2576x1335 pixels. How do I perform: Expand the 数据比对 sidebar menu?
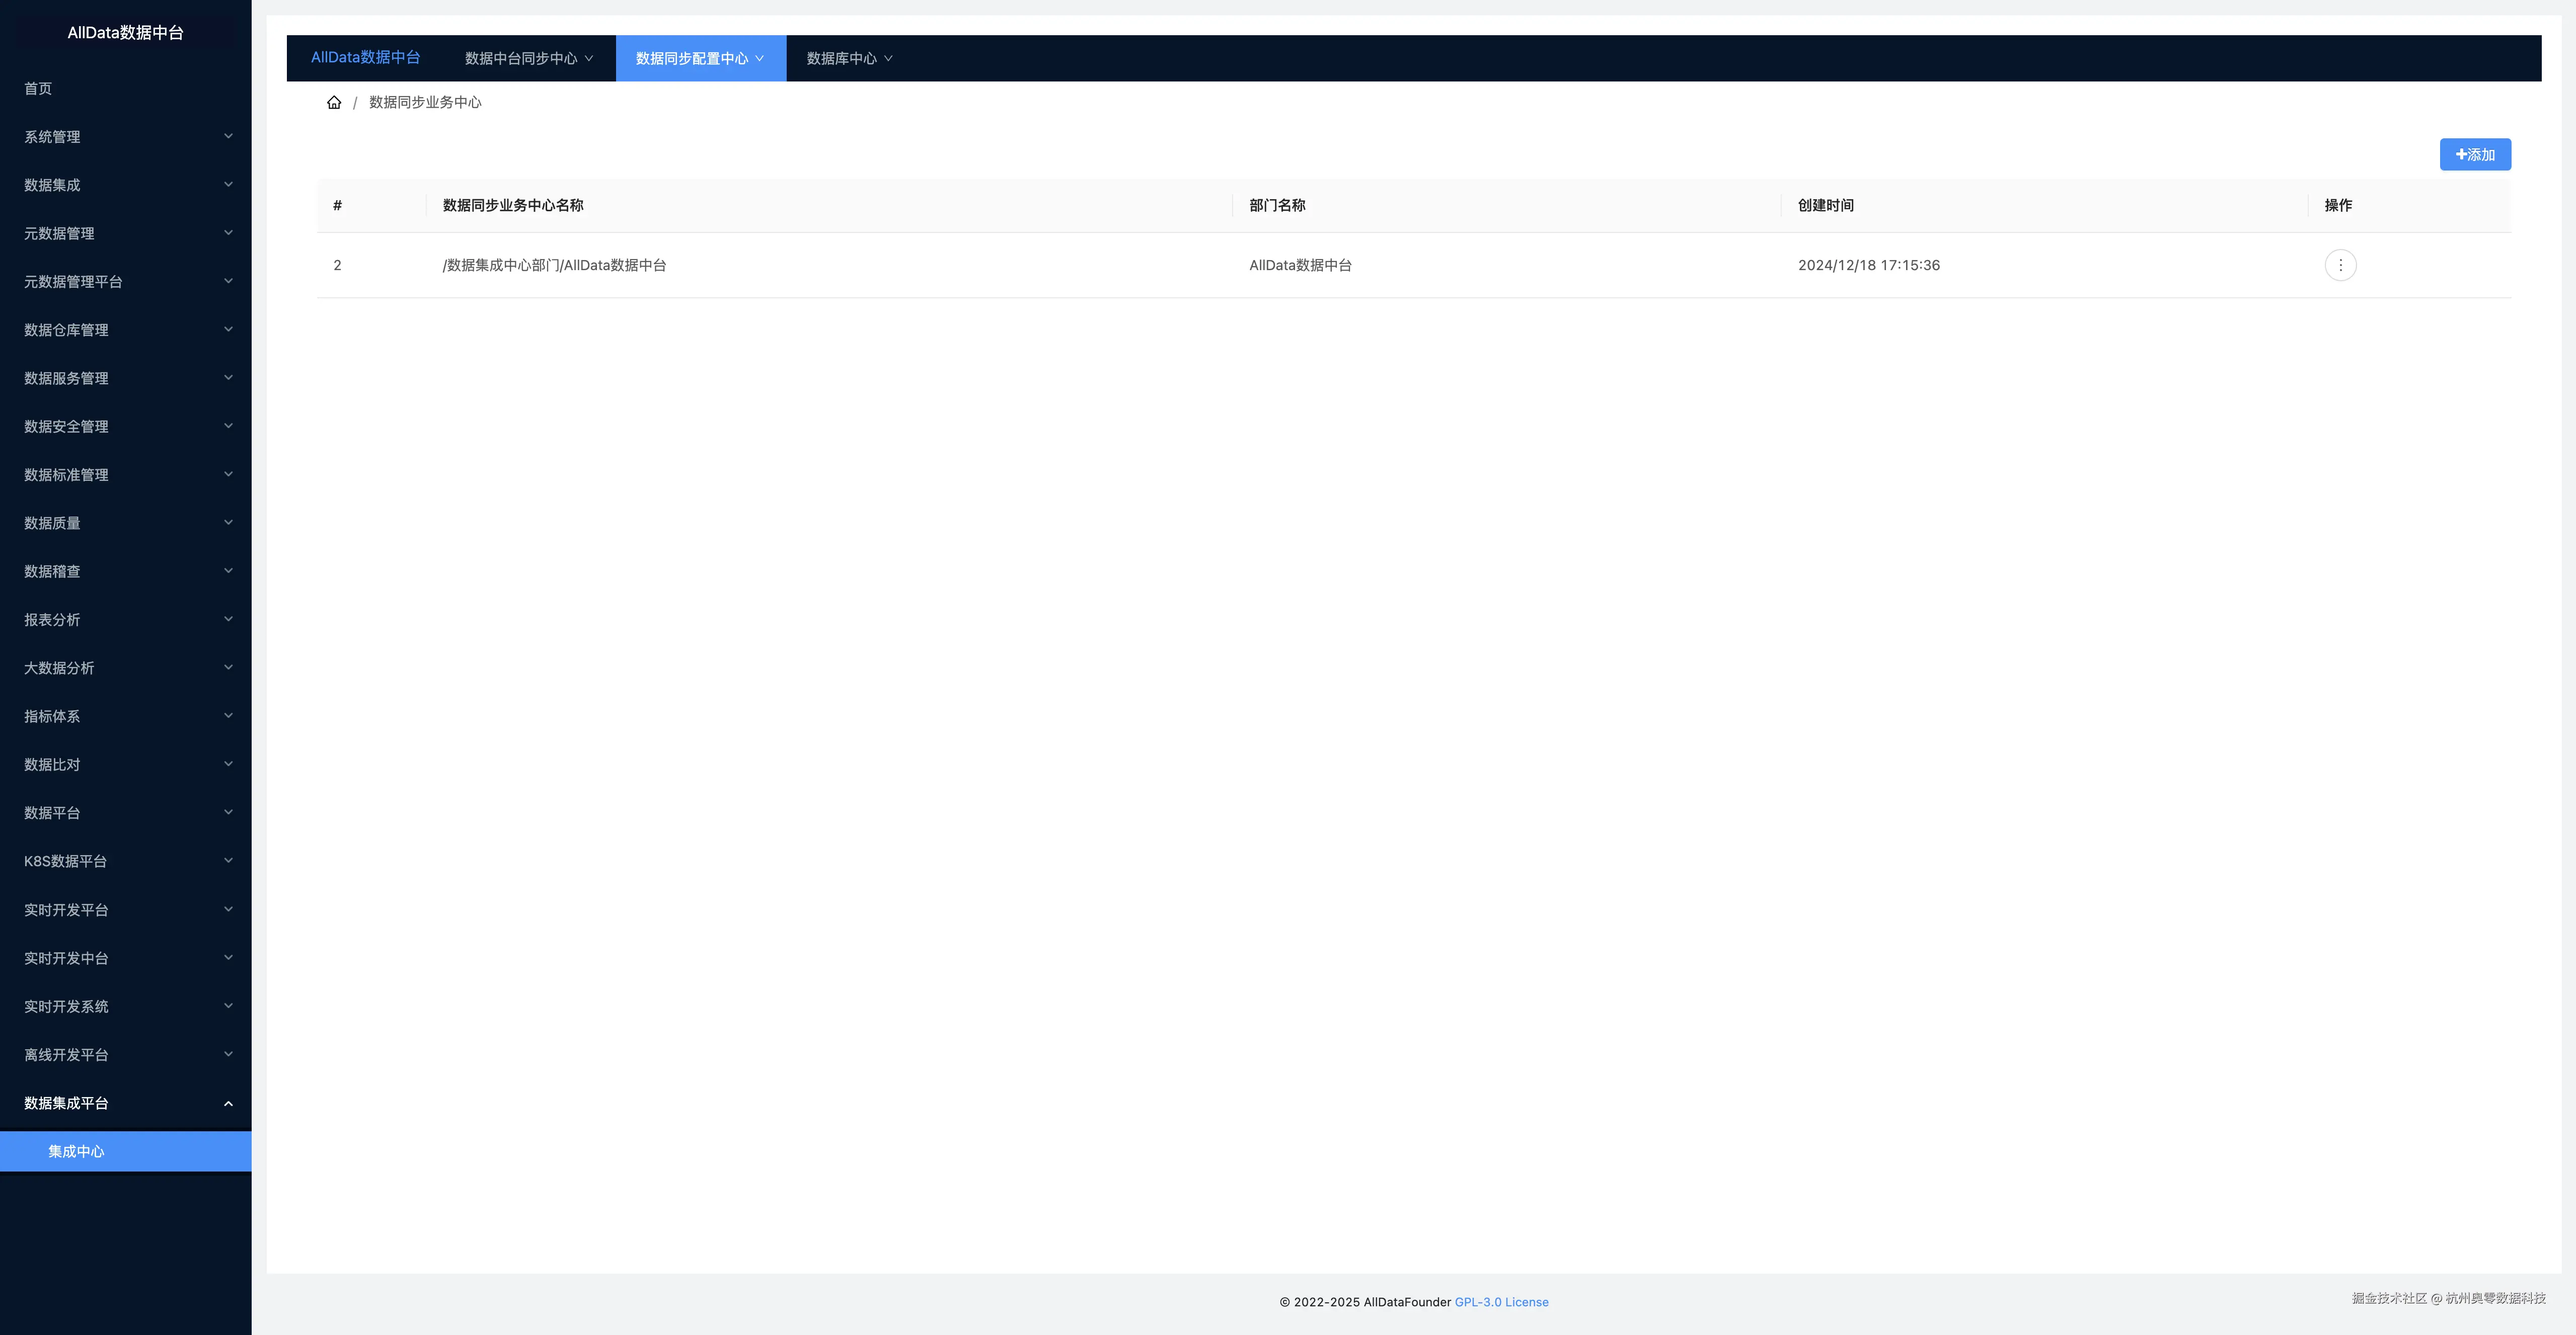pyautogui.click(x=126, y=765)
